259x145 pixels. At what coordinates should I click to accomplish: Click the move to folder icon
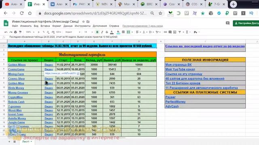point(88,21)
